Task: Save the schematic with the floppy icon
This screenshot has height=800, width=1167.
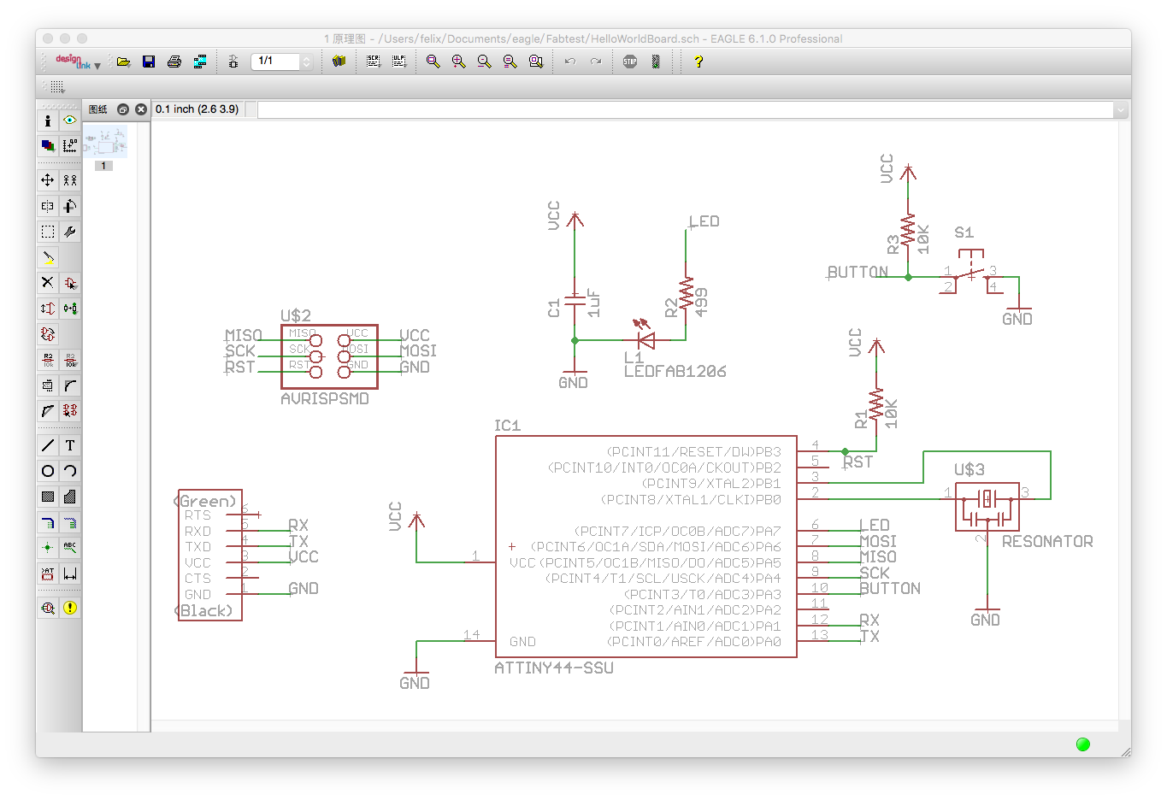Action: pyautogui.click(x=149, y=62)
